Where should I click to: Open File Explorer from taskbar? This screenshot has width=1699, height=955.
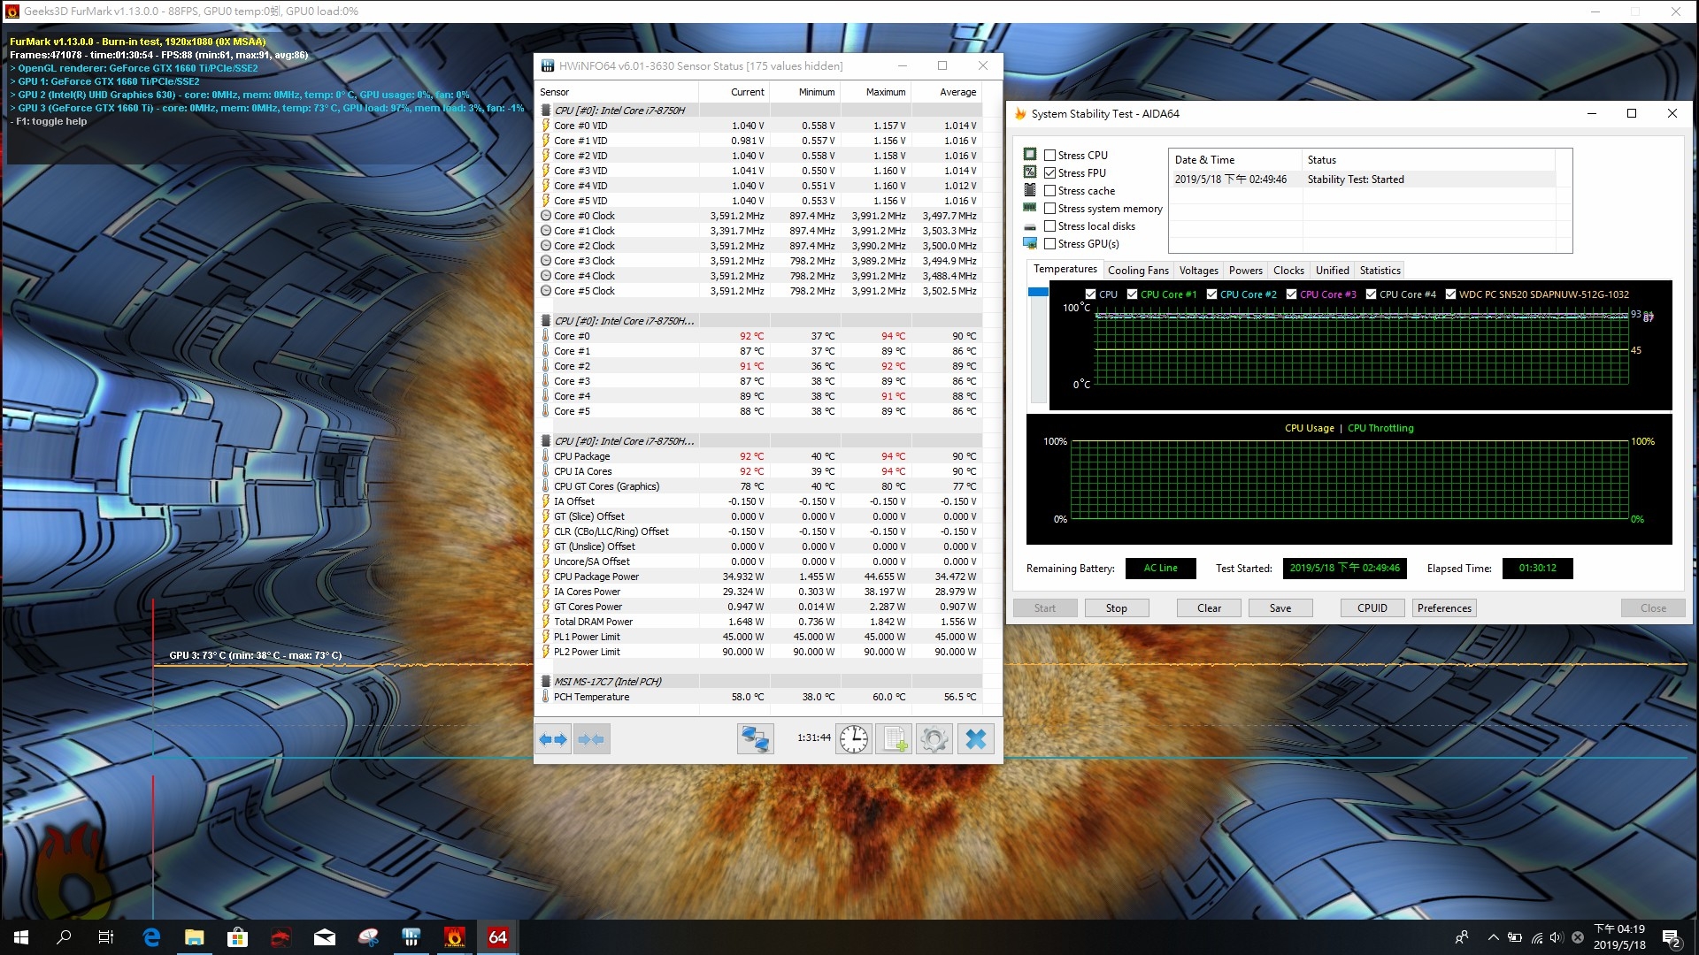(x=195, y=937)
